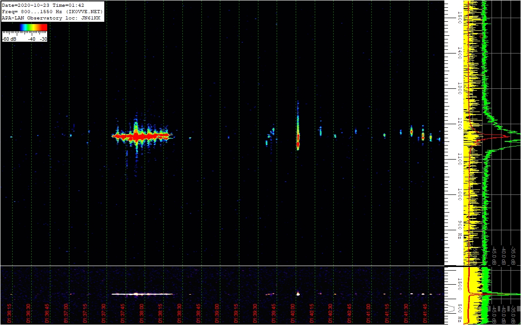Pick the 01:41:30 time marker

(406, 313)
